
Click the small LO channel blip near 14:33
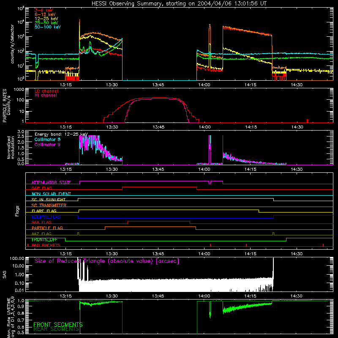tap(308, 121)
